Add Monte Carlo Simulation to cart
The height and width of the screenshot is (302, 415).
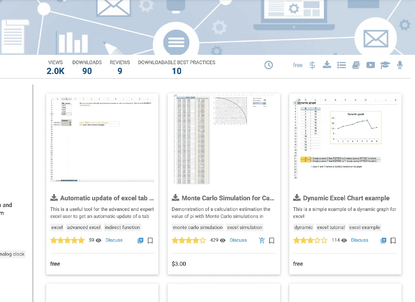click(x=262, y=240)
